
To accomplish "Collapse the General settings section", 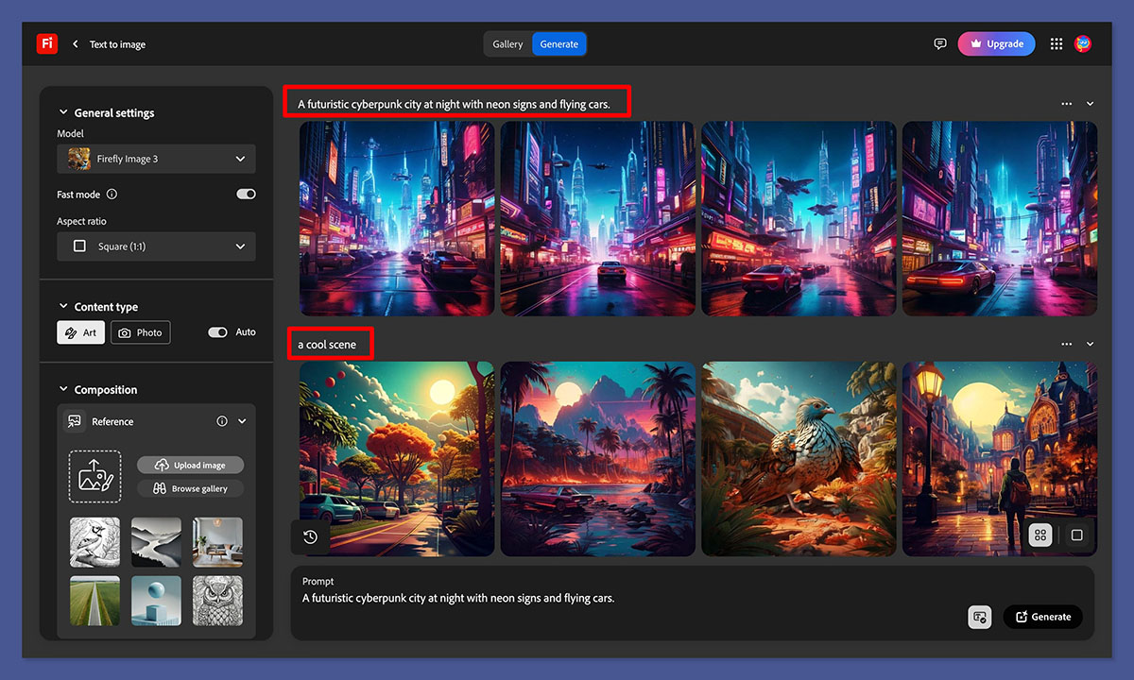I will (63, 112).
